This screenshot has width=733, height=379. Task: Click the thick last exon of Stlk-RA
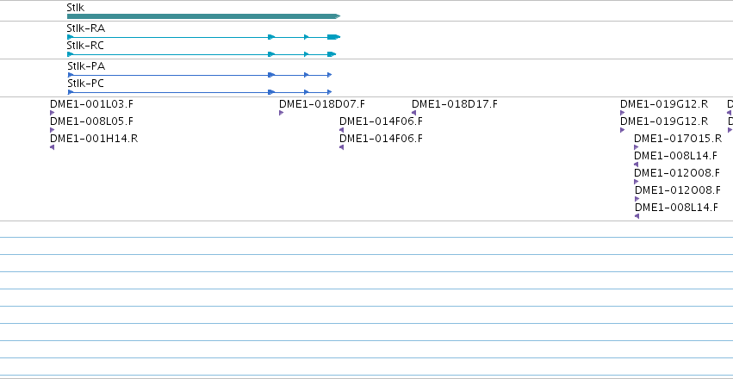pyautogui.click(x=333, y=37)
